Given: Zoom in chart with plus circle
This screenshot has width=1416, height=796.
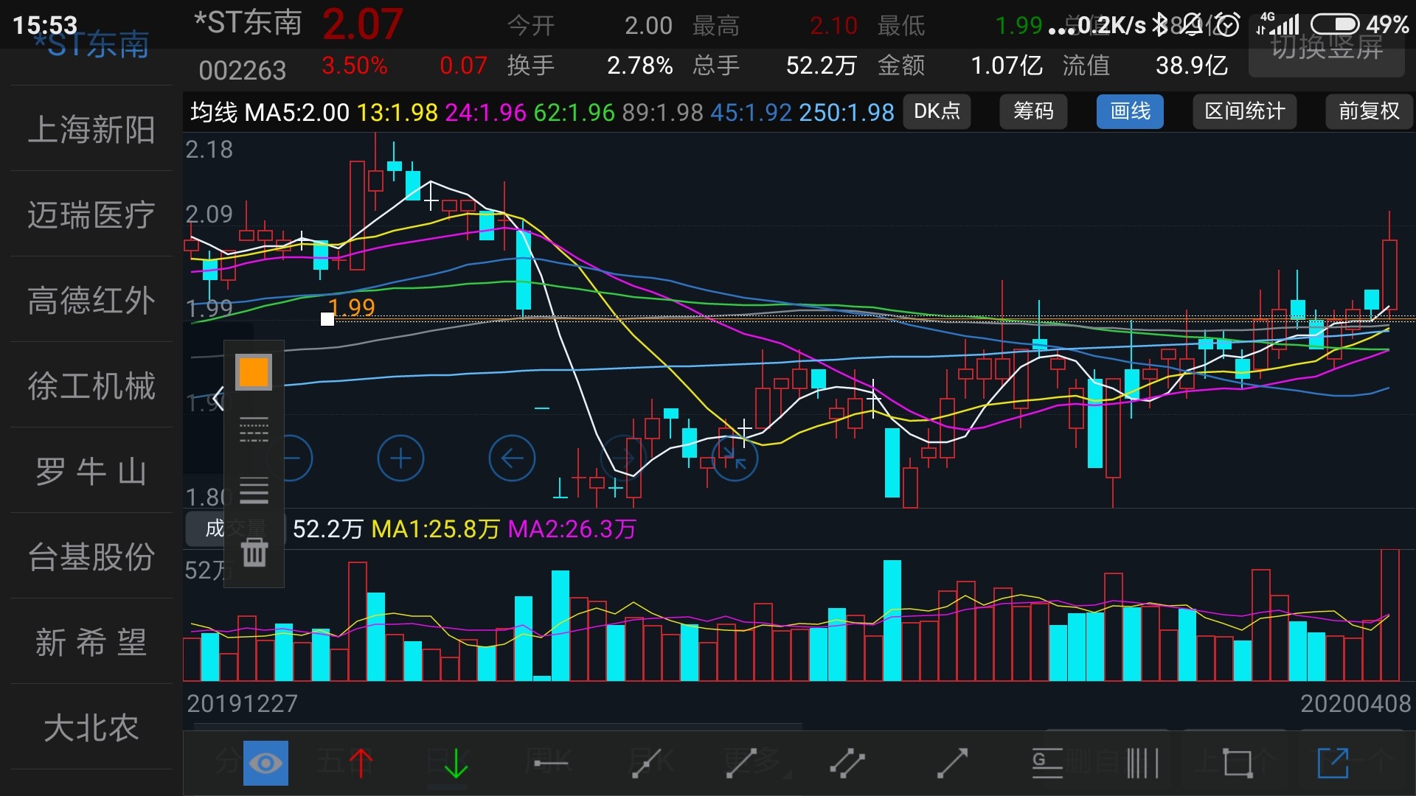Looking at the screenshot, I should click(400, 458).
